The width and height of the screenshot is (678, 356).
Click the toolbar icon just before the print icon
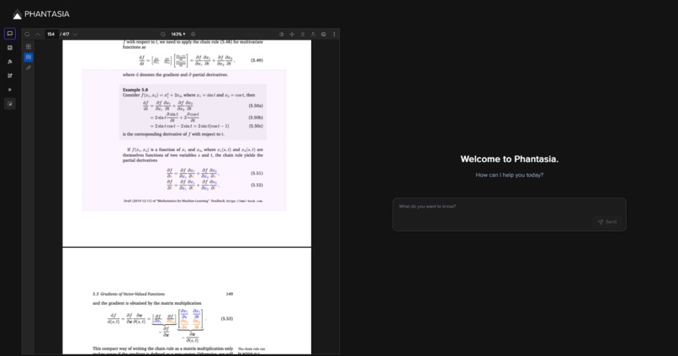click(313, 34)
